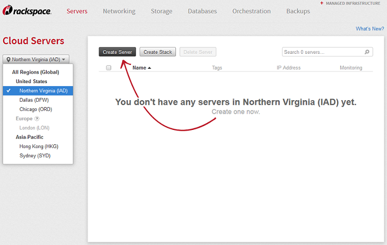Open the What's New? link
387x245 pixels.
[369, 29]
